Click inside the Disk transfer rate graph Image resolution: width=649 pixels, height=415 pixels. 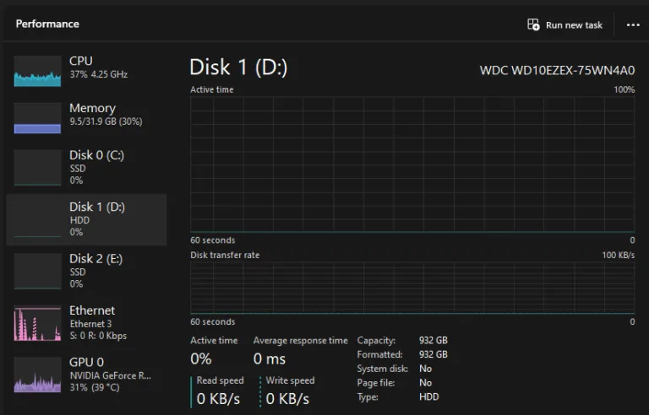tap(412, 288)
